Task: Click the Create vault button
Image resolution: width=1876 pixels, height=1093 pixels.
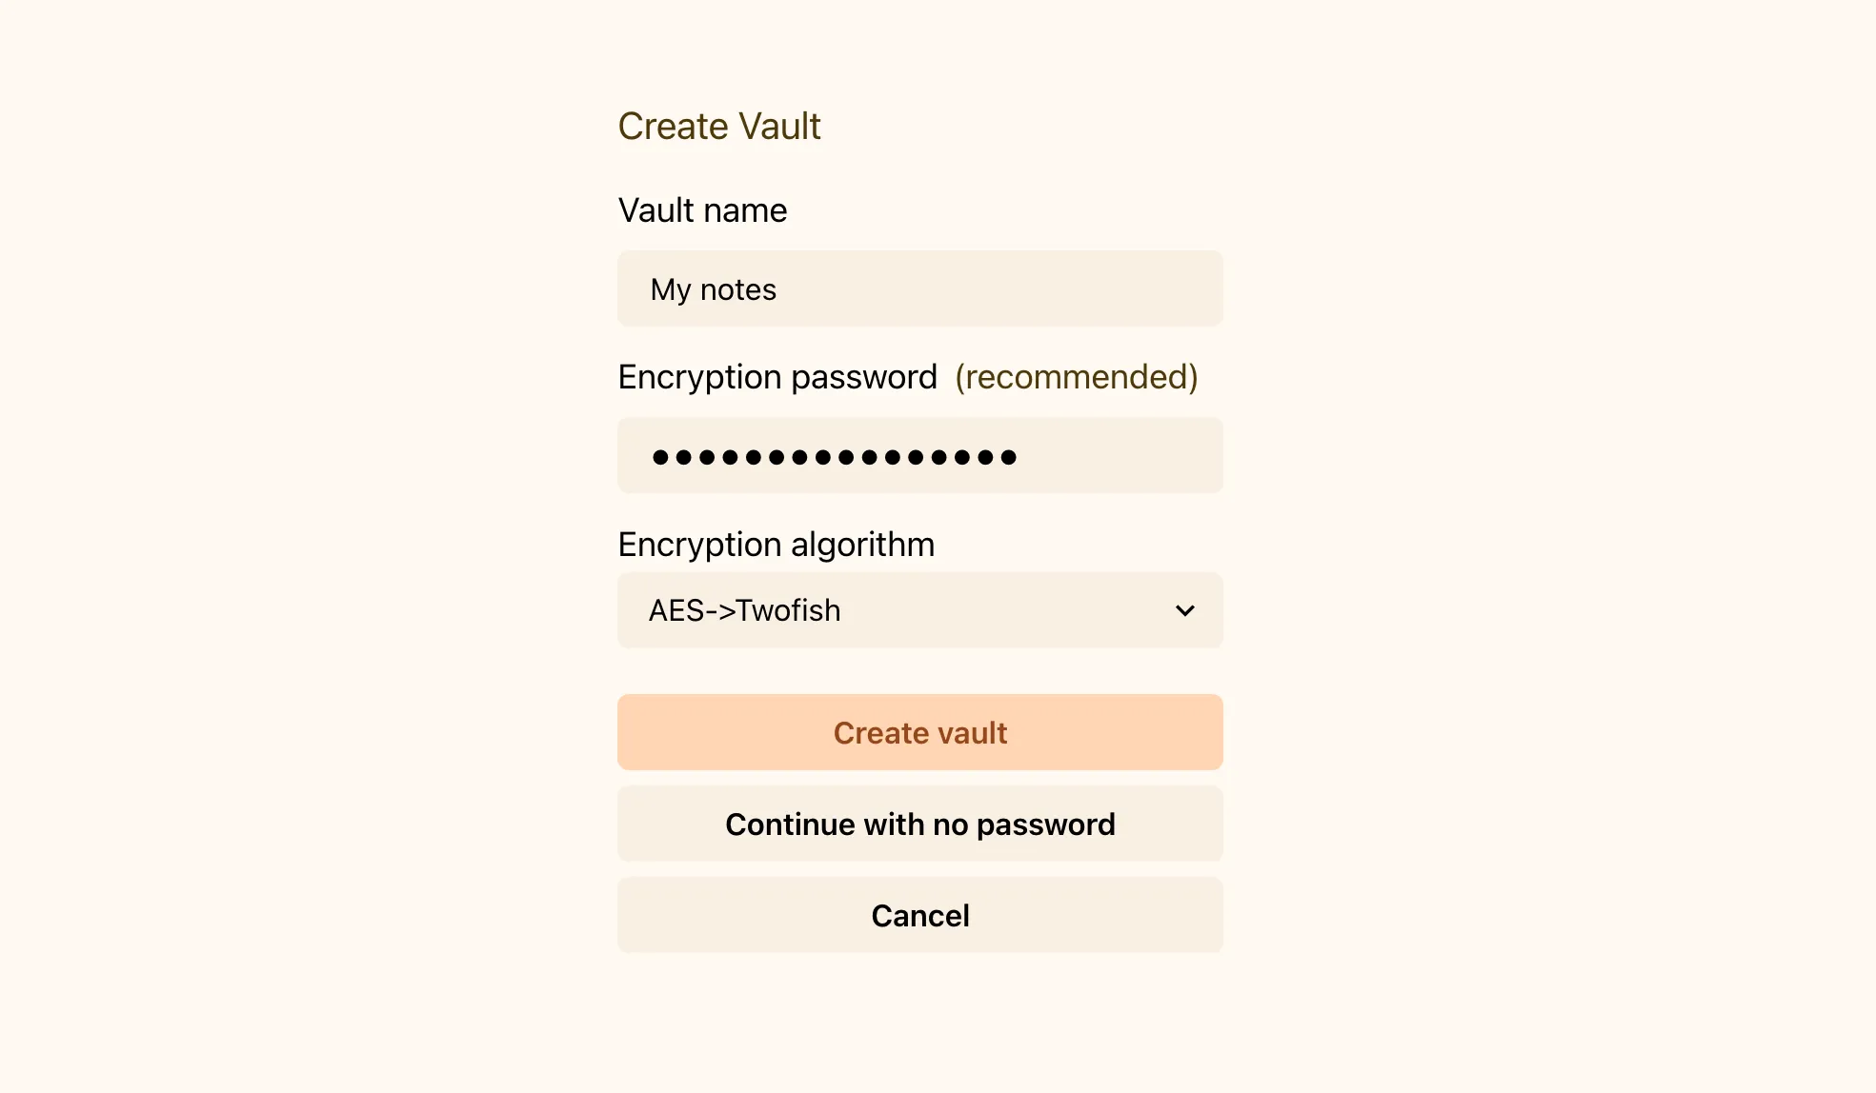Action: 919,731
